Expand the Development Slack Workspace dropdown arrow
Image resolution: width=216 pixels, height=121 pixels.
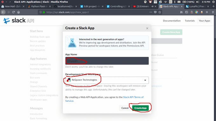pyautogui.click(x=145, y=80)
